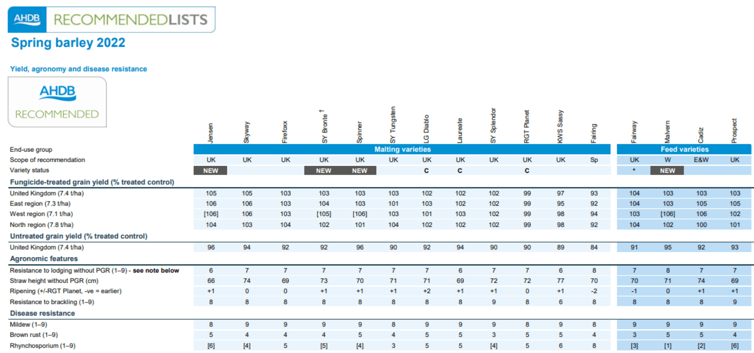The width and height of the screenshot is (754, 353).
Task: Select the Skyway variety column header
Action: [x=247, y=132]
